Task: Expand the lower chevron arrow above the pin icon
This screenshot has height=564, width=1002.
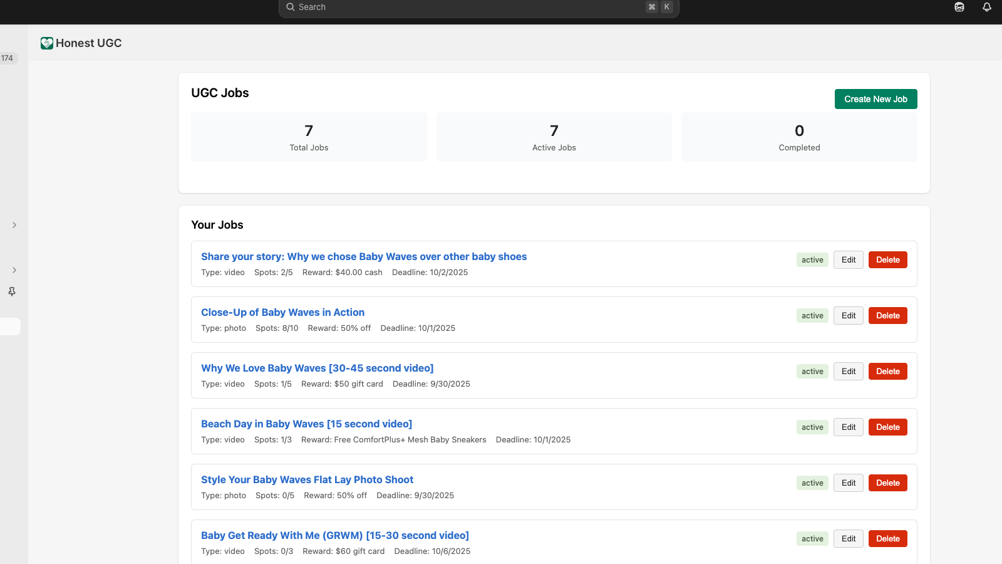Action: click(14, 270)
